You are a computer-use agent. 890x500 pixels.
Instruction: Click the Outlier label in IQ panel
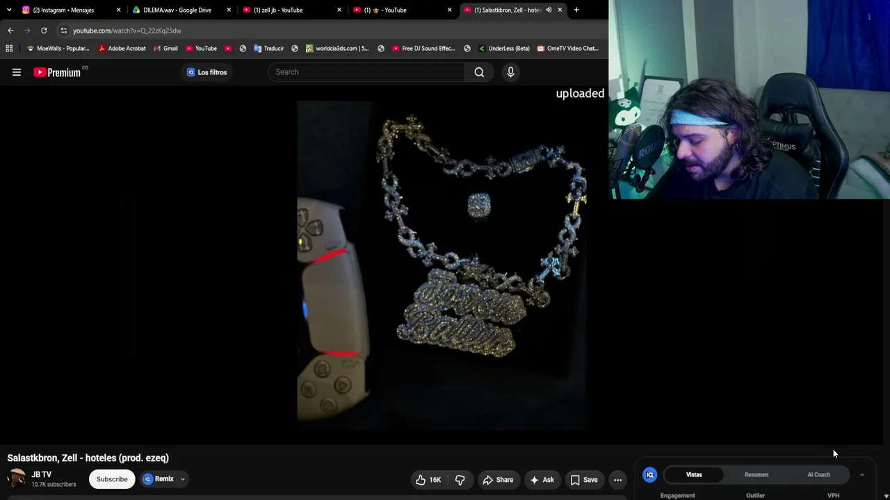click(x=755, y=496)
